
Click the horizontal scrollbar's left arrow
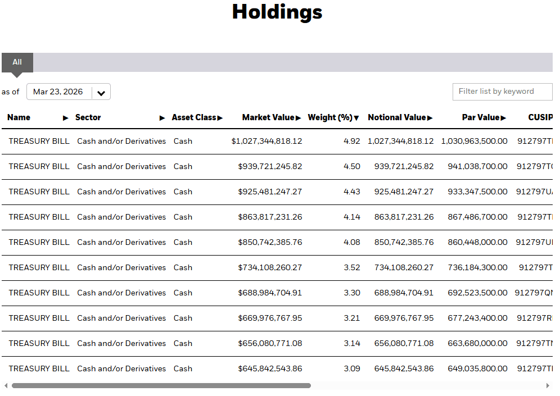click(x=6, y=386)
